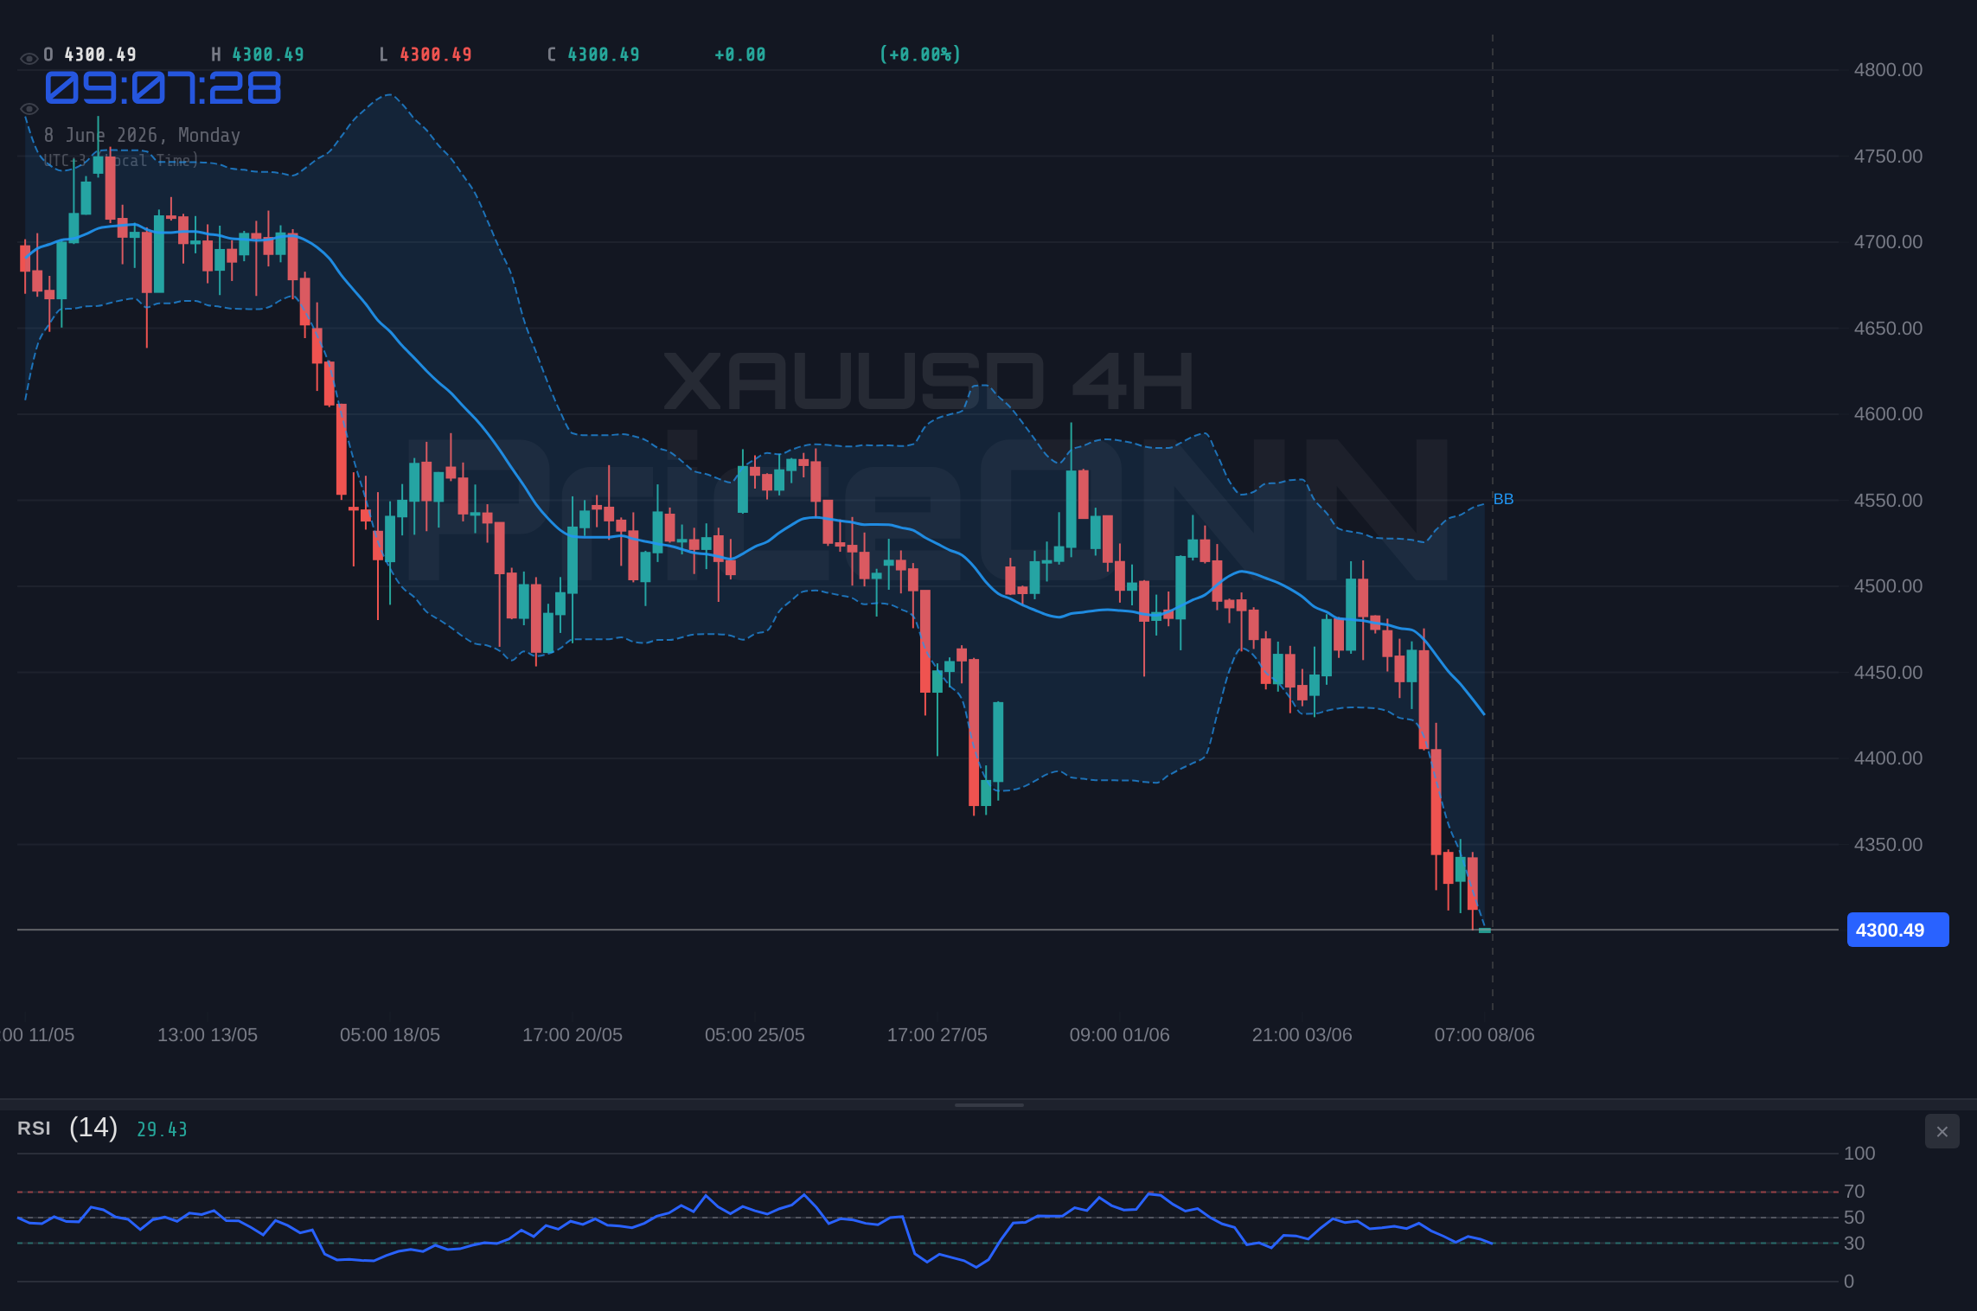1977x1311 pixels.
Task: Click the 09:07:28 clock display
Action: click(x=163, y=88)
